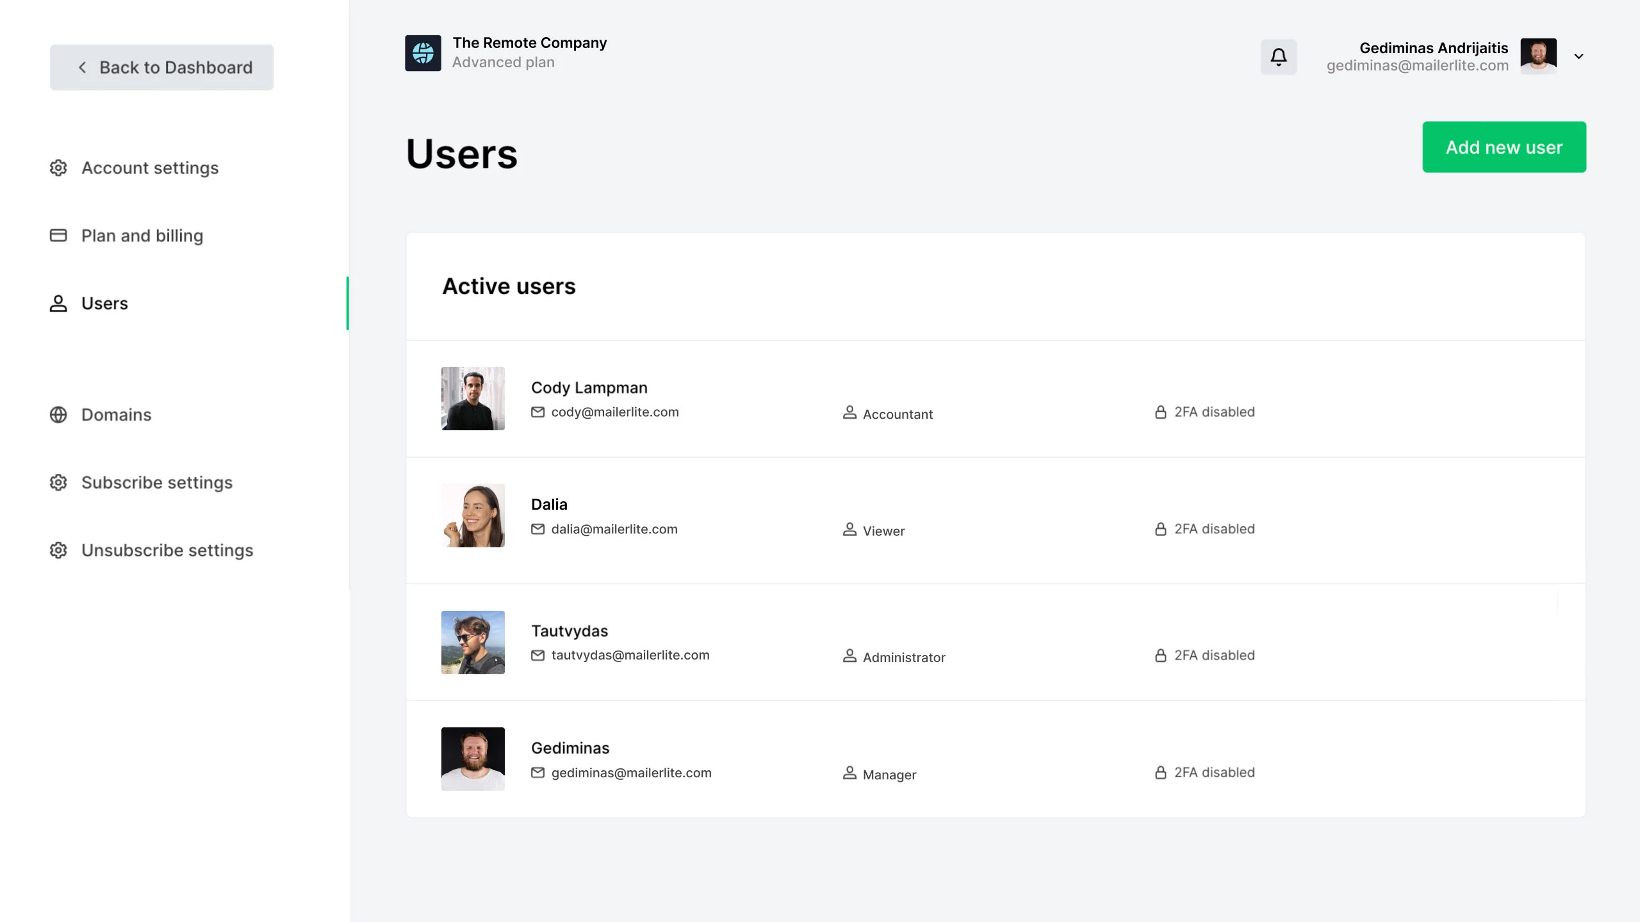
Task: Click The Remote Company globe logo
Action: tap(423, 53)
